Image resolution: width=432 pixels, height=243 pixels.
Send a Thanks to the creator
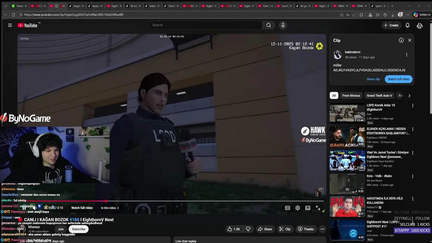[306, 229]
